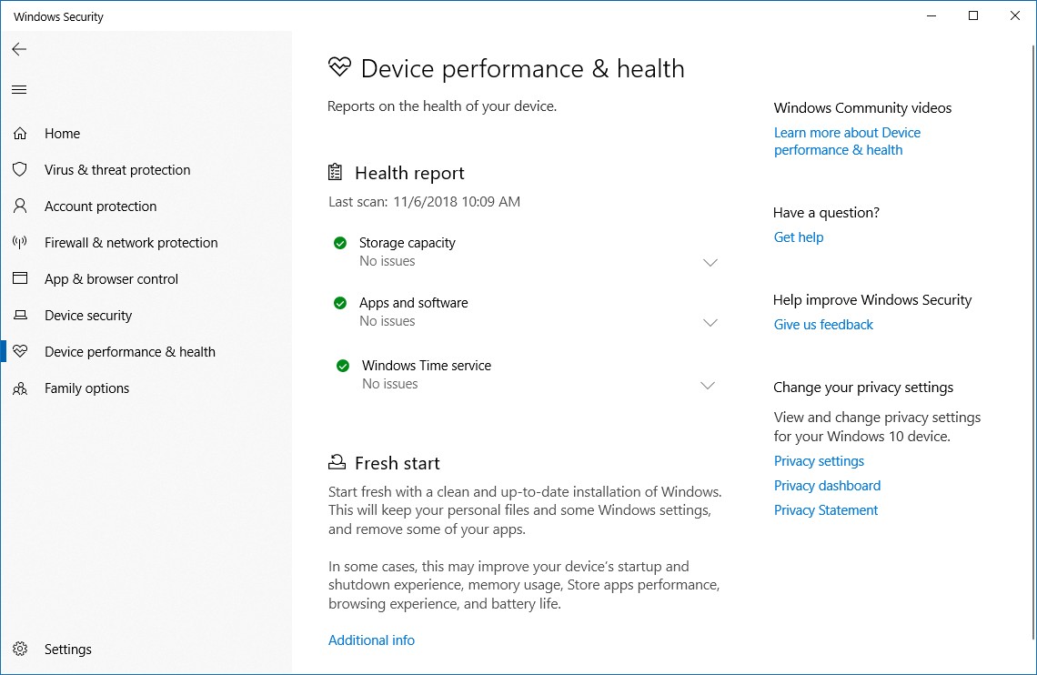The width and height of the screenshot is (1037, 675).
Task: Click the green checkmark for Storage capacity
Action: click(340, 243)
